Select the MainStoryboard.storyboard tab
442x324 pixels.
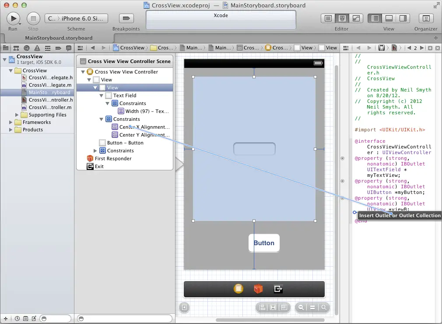point(59,38)
